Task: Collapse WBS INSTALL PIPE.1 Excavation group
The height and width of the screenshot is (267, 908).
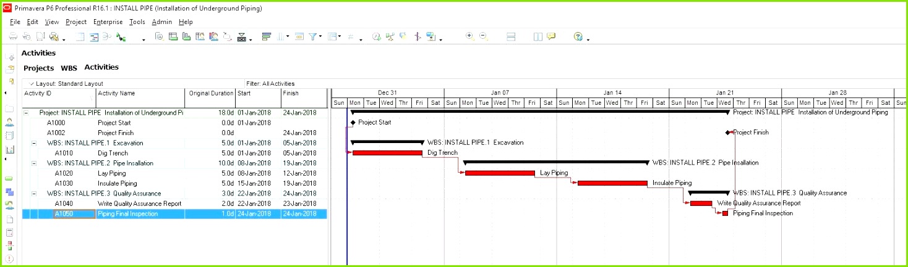Action: (34, 143)
